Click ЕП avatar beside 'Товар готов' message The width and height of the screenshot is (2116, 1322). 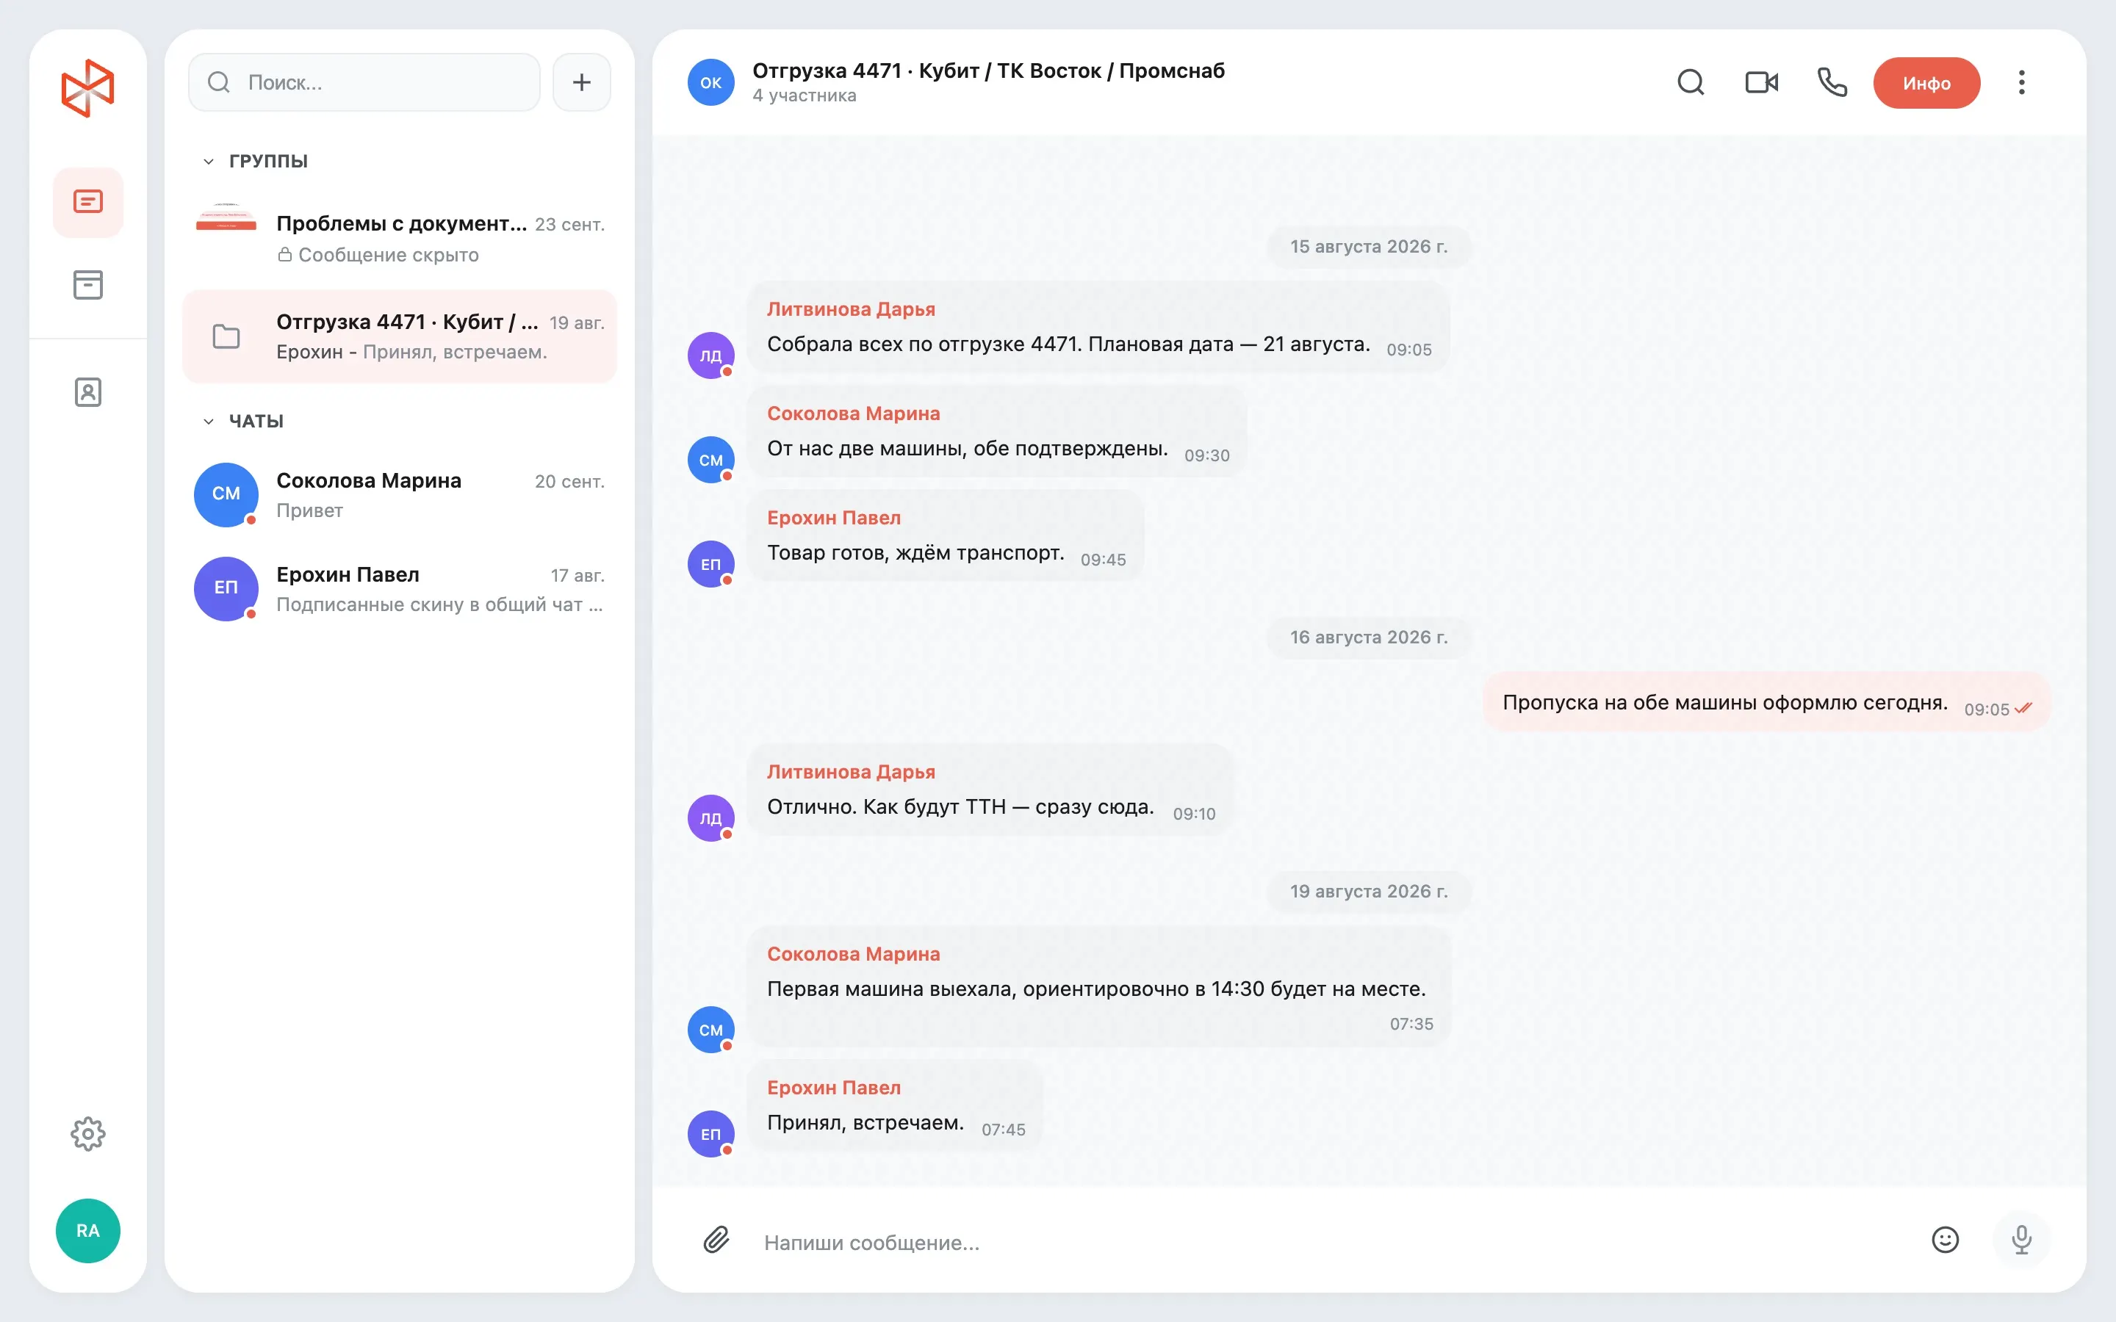711,564
